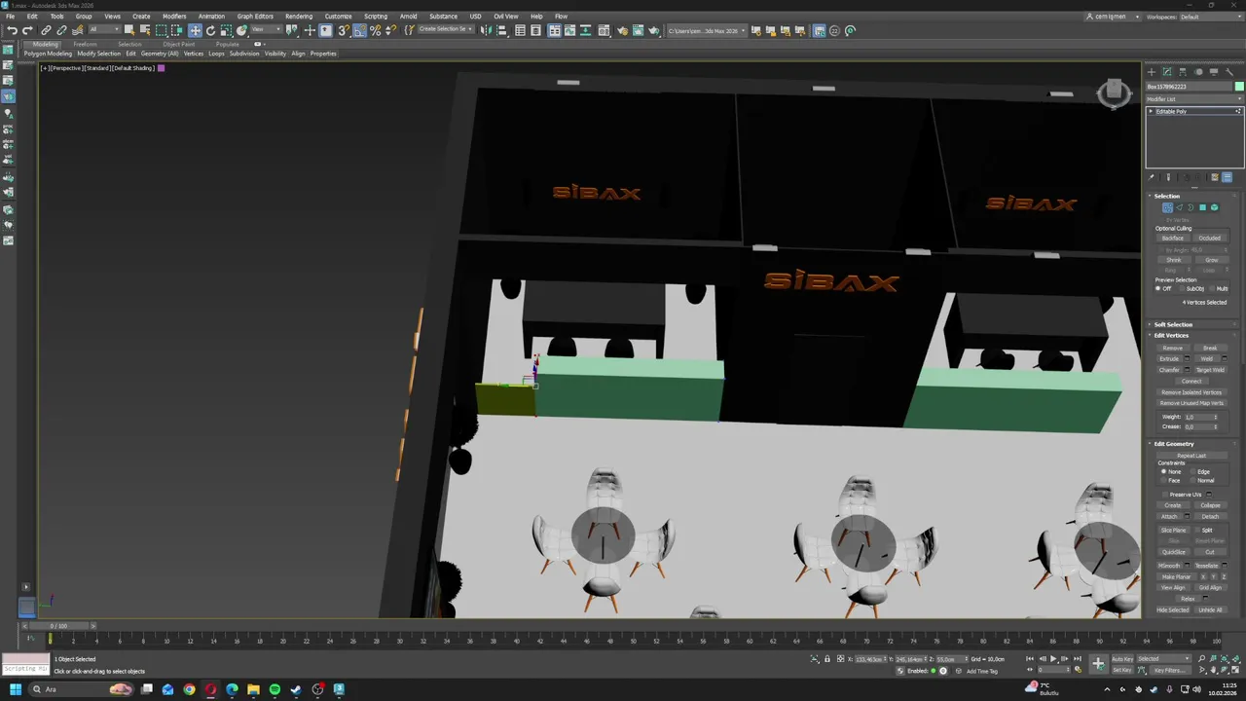Open the Substance menu
This screenshot has height=701, width=1246.
[443, 17]
